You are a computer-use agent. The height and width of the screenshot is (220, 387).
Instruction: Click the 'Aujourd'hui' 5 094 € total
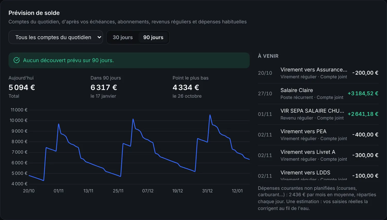[x=22, y=87]
